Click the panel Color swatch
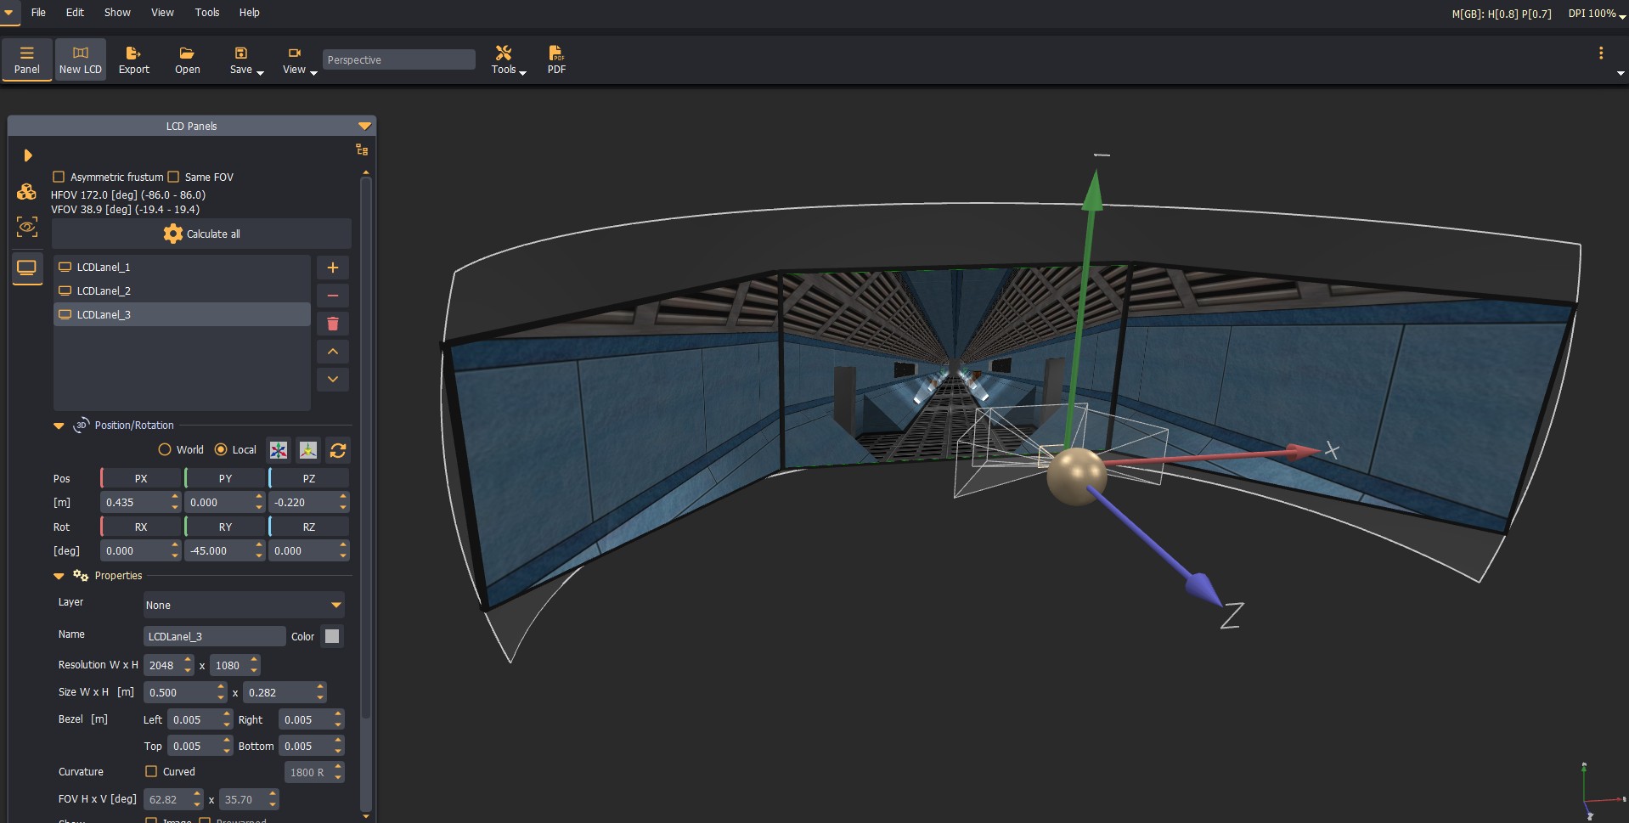 pos(332,636)
